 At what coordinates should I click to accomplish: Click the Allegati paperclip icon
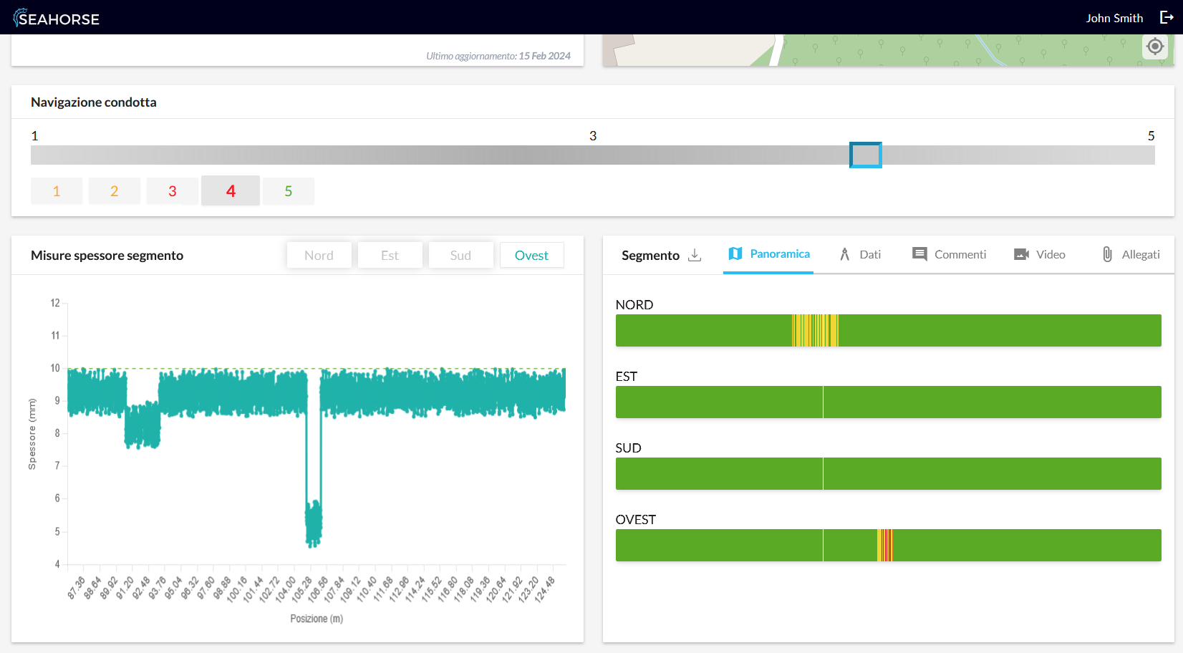point(1107,254)
